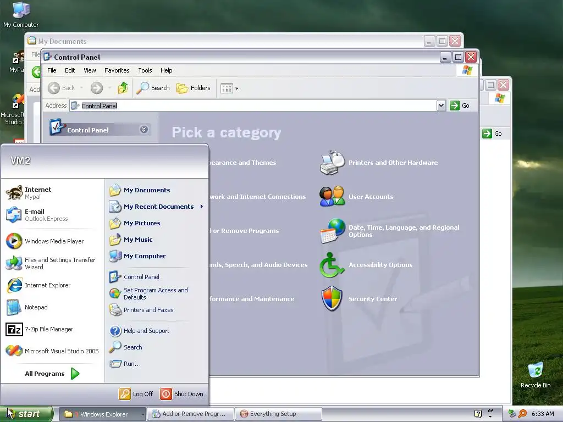Launch Microsoft Visual Studio 2005

pos(52,351)
